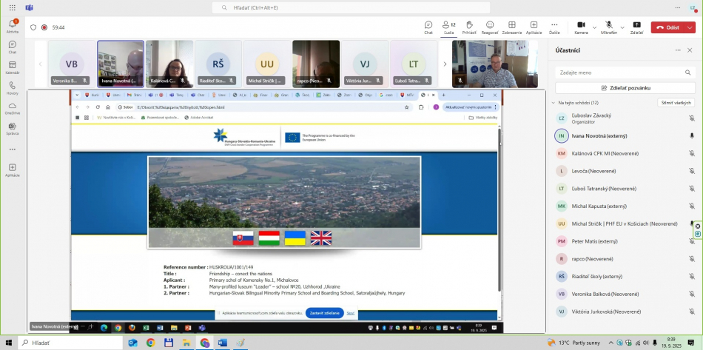Open Aktivita notifications in sidebar
This screenshot has width=703, height=350.
click(13, 27)
